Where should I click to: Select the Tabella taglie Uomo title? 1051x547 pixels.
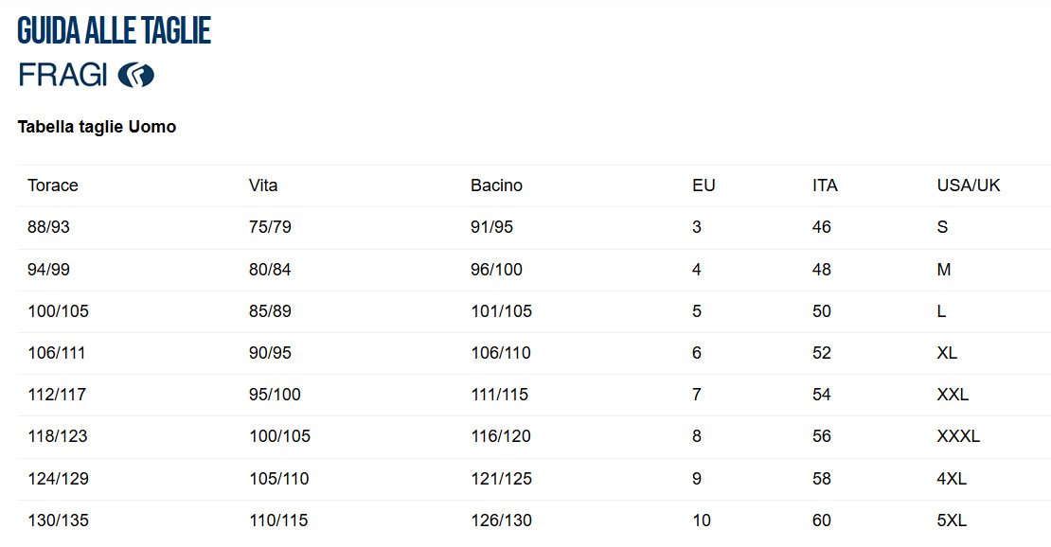(97, 127)
